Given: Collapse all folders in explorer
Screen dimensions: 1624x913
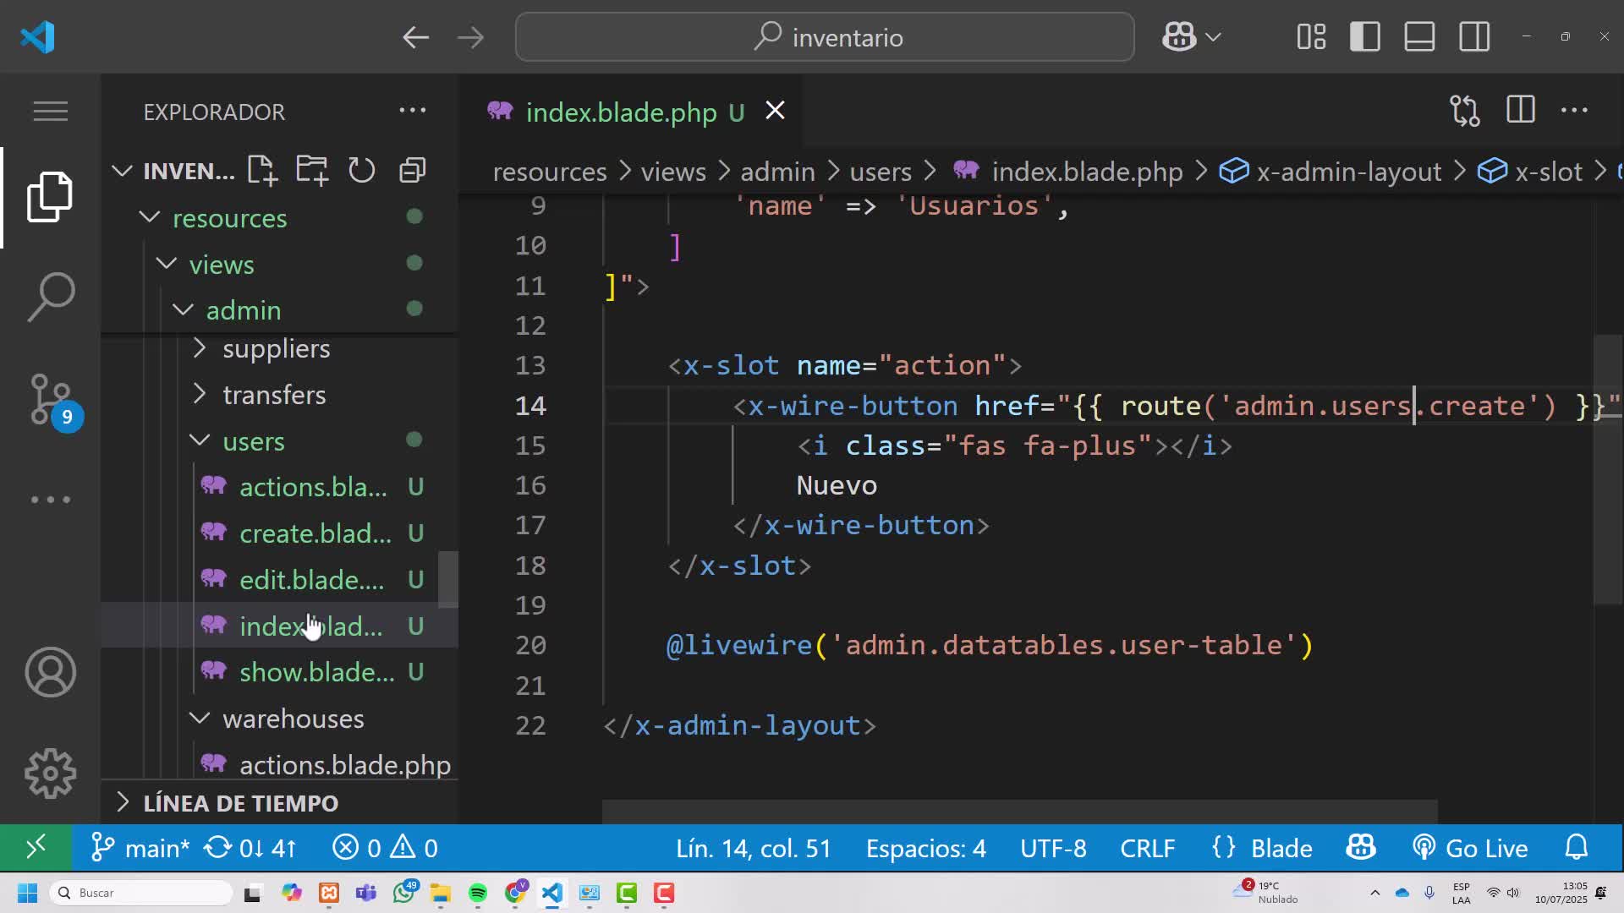Looking at the screenshot, I should (x=412, y=170).
